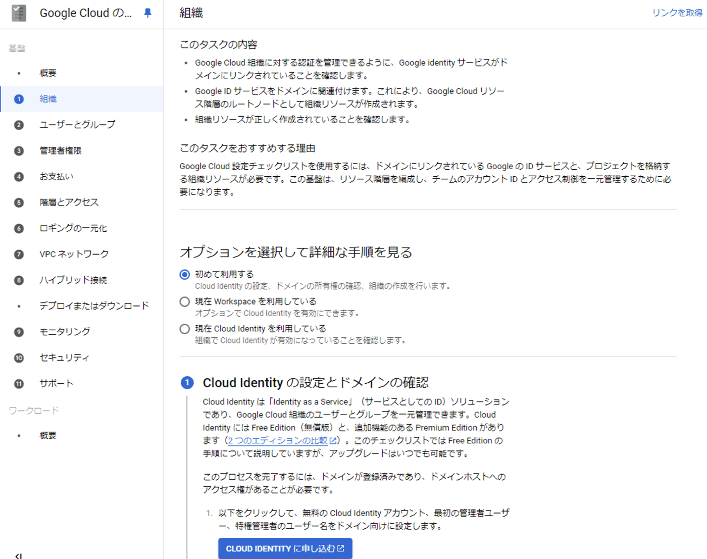The height and width of the screenshot is (559, 707).
Task: Click heading オプションを選択して詳細な手順を見る
Action: coord(296,252)
